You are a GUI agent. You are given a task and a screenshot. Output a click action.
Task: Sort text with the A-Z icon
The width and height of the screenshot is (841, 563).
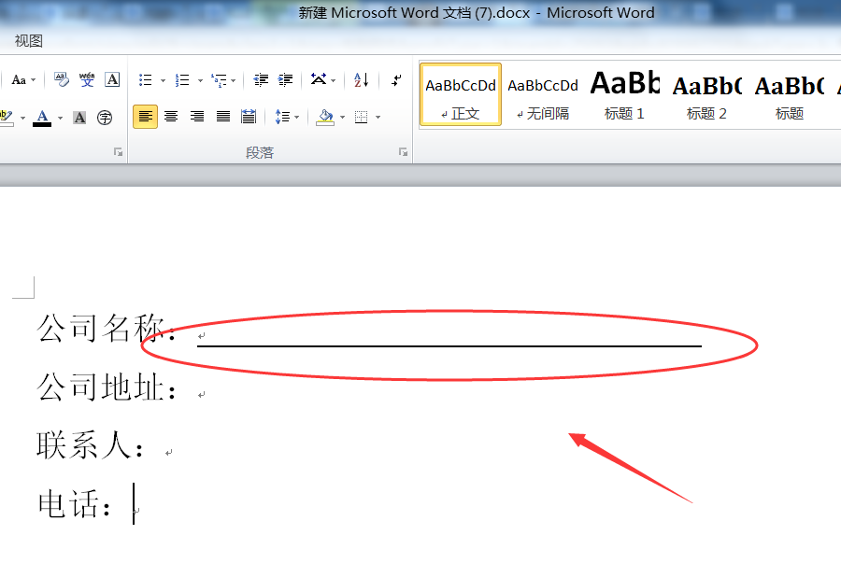point(361,80)
